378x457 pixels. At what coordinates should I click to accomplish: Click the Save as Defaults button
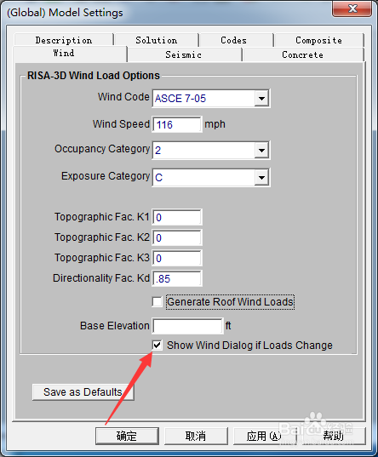pos(83,392)
